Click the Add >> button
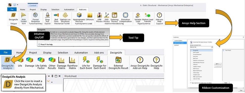 pyautogui.click(x=218, y=64)
